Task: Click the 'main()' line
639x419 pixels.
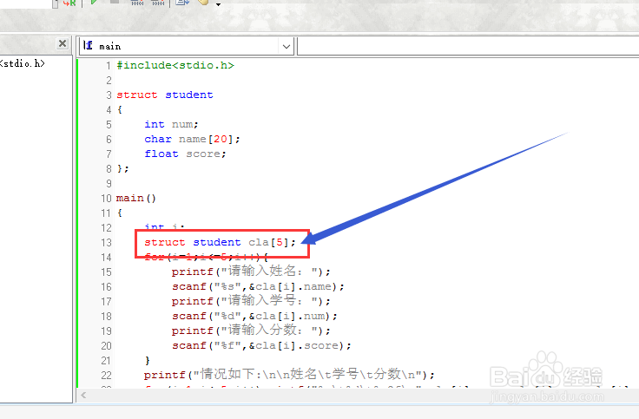Action: tap(136, 199)
